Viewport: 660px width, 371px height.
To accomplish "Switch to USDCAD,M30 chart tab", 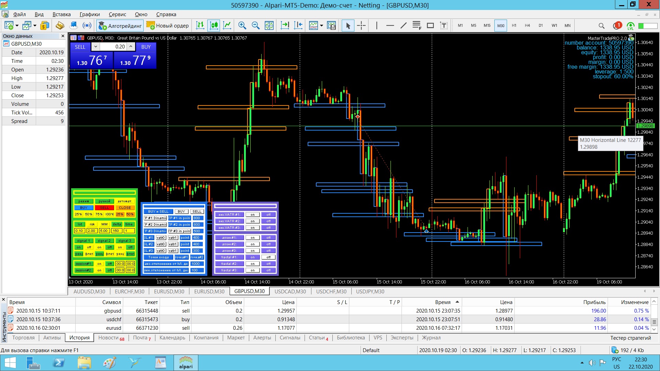I will [x=290, y=291].
